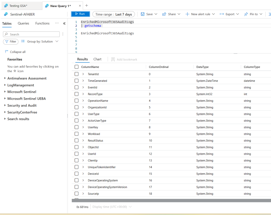Run the query
Image resolution: width=271 pixels, height=215 pixels.
coord(80,14)
